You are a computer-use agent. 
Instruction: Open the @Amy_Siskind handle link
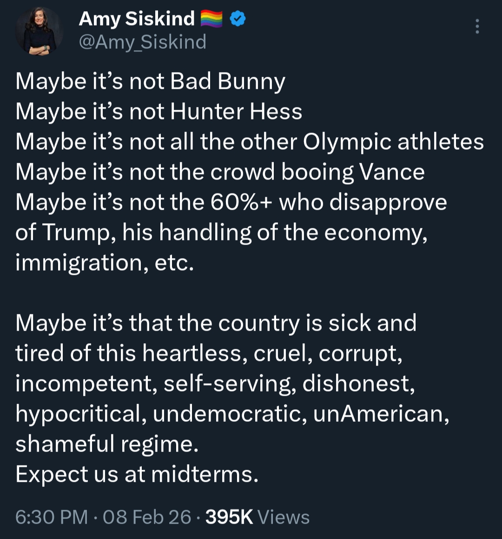click(142, 42)
